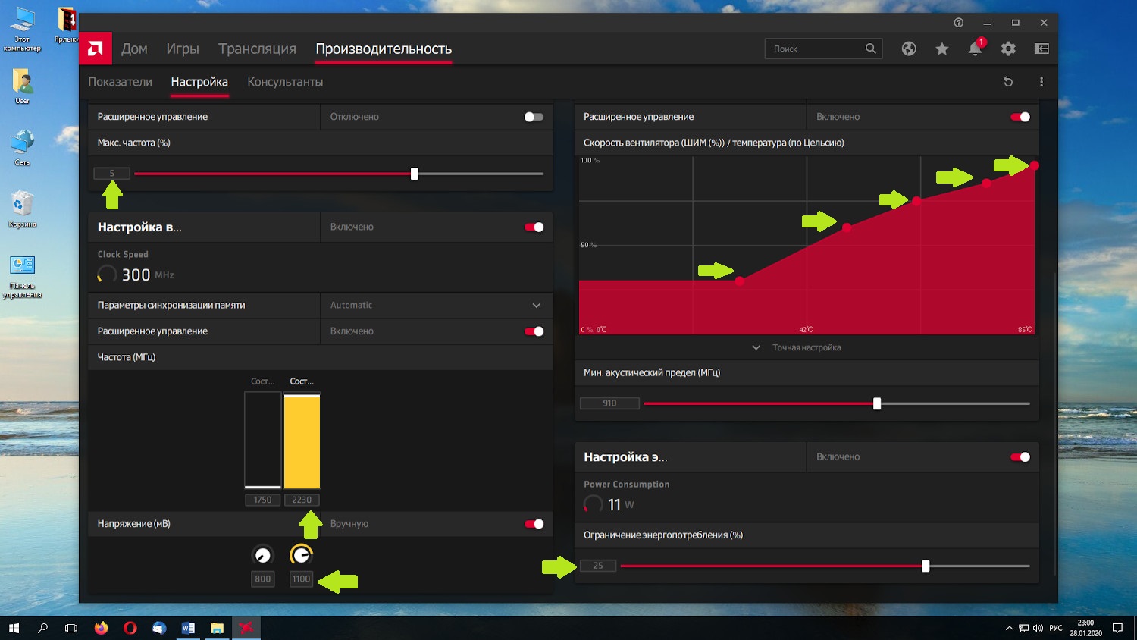
Task: Click the AMD logo home icon
Action: pos(96,49)
